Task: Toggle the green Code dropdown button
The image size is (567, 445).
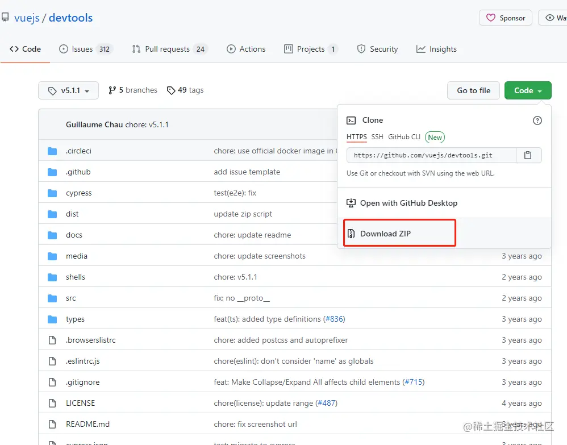Action: 528,90
